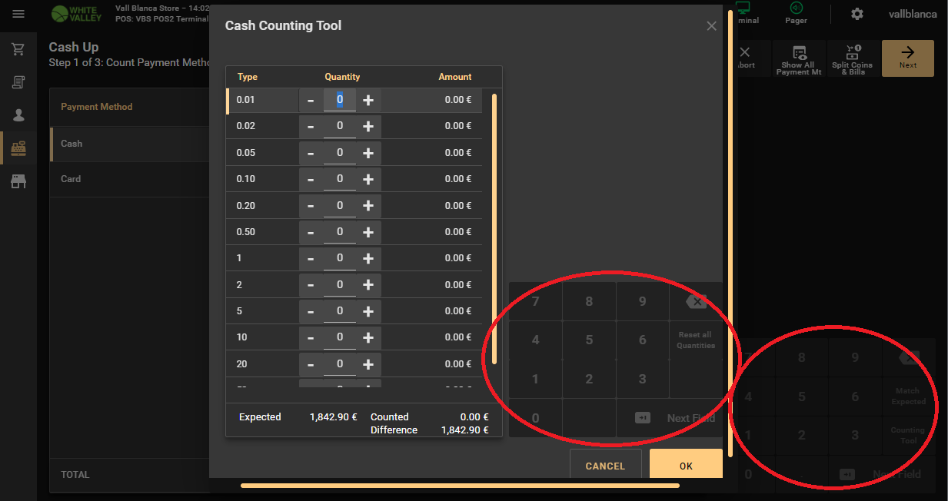Increase the 20 bill quantity

(368, 364)
